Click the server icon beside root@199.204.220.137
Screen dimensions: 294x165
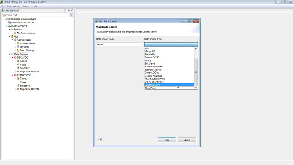(x=9, y=22)
